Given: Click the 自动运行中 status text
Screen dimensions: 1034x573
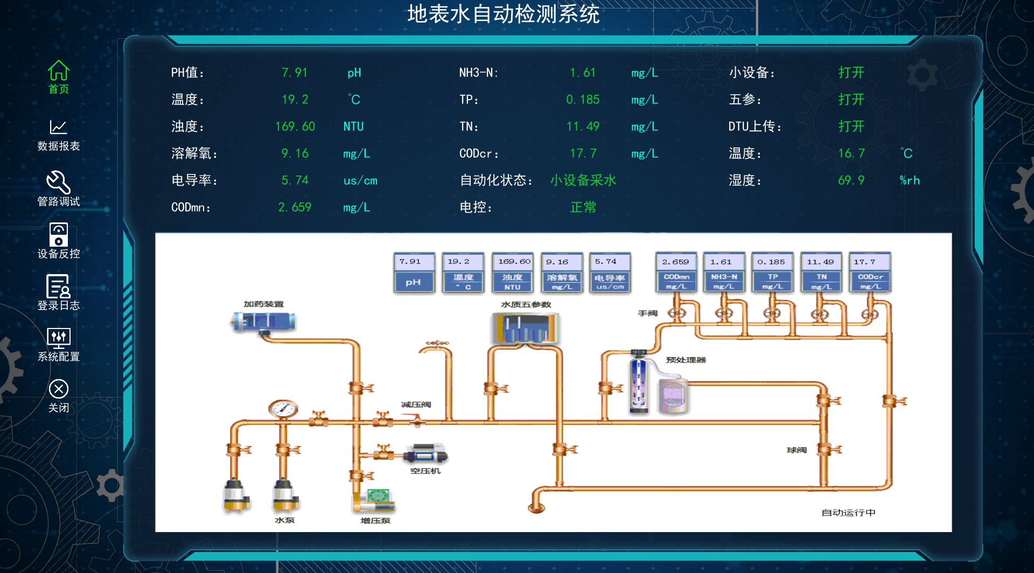Looking at the screenshot, I should click(848, 513).
